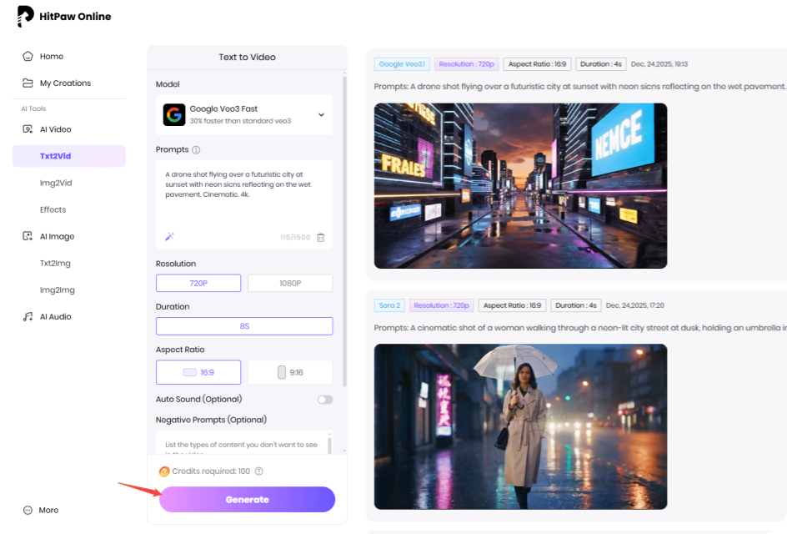Switch aspect ratio to 9:16
The height and width of the screenshot is (534, 787).
tap(290, 371)
